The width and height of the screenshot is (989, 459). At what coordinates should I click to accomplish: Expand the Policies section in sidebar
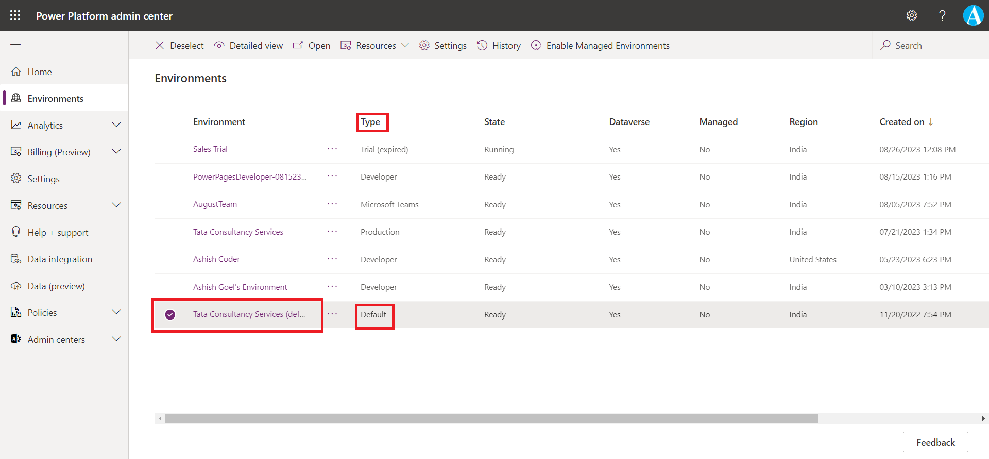coord(116,312)
